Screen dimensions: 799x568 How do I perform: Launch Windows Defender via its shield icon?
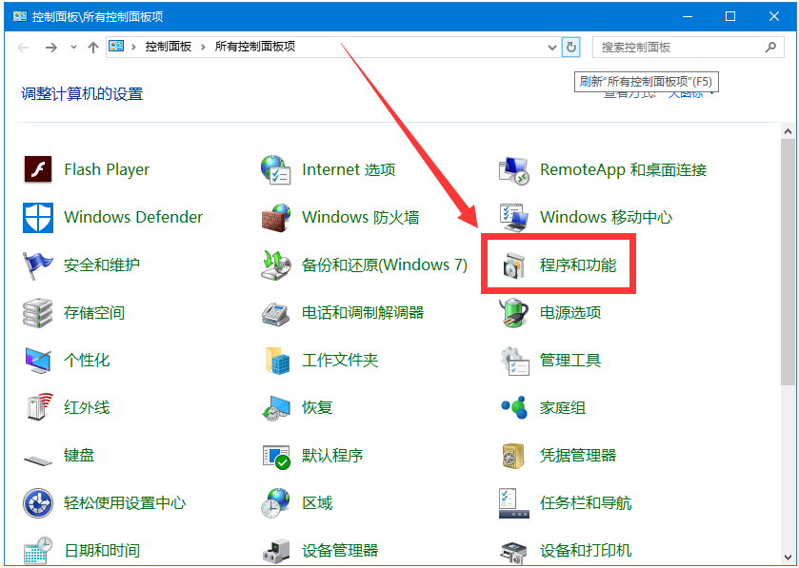click(38, 217)
